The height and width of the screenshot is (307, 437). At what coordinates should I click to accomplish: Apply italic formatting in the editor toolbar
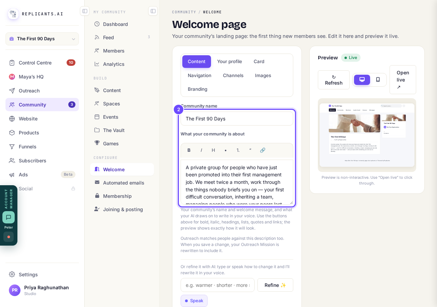tap(201, 150)
